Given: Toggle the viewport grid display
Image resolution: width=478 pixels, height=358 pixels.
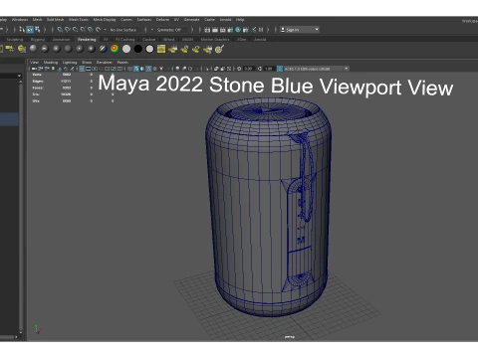Looking at the screenshot, I should click(x=82, y=69).
